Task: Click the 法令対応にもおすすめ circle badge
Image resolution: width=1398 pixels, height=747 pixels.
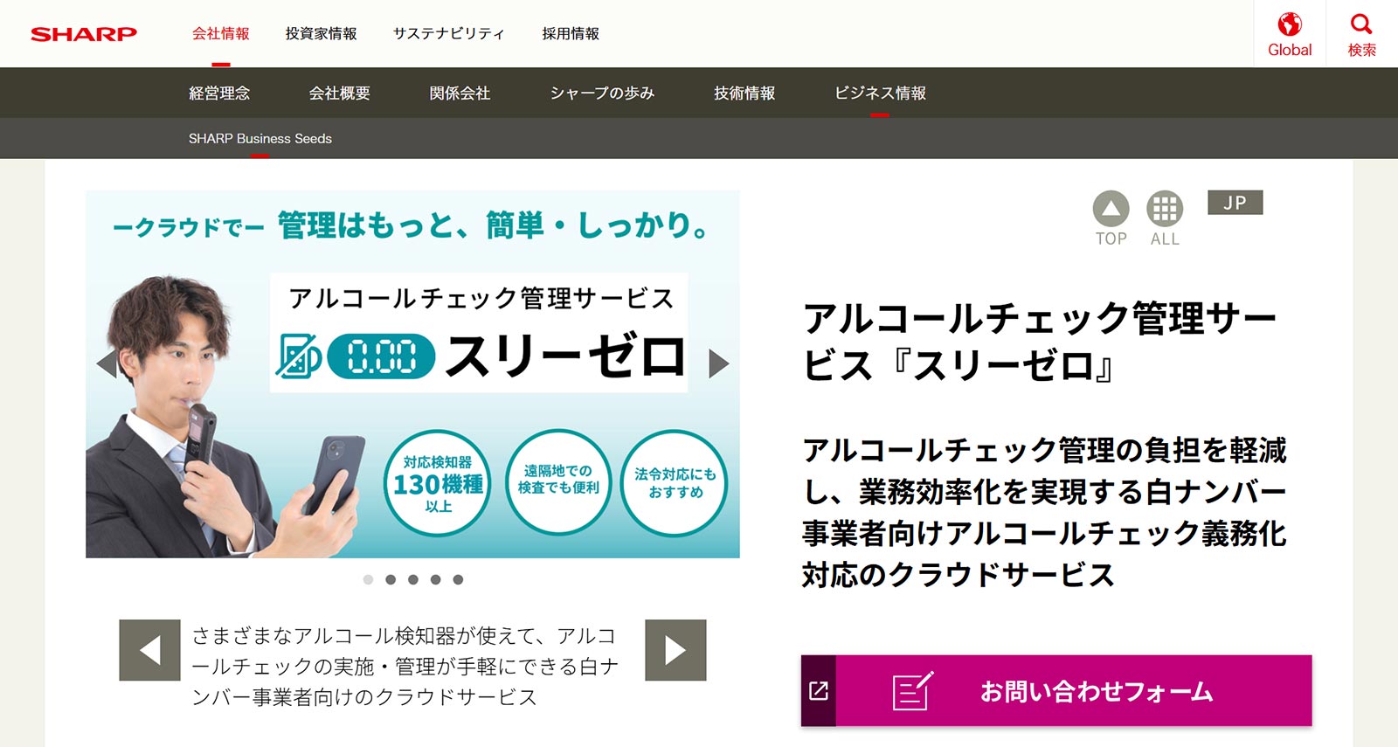Action: point(675,483)
